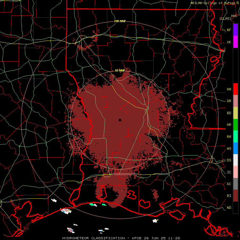The height and width of the screenshot is (240, 240).
Task: Click the 'RF' legend label
Action: 229,30
